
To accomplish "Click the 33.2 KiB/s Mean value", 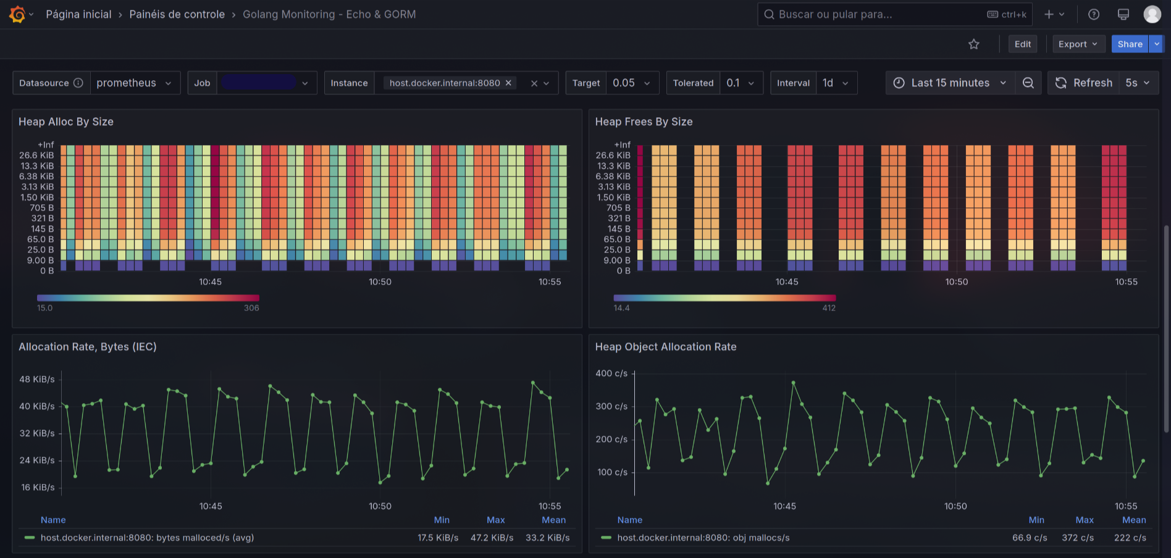I will (x=547, y=538).
